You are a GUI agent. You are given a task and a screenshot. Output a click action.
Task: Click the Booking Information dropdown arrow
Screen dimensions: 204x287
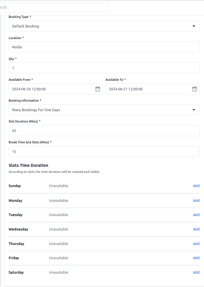(194, 110)
